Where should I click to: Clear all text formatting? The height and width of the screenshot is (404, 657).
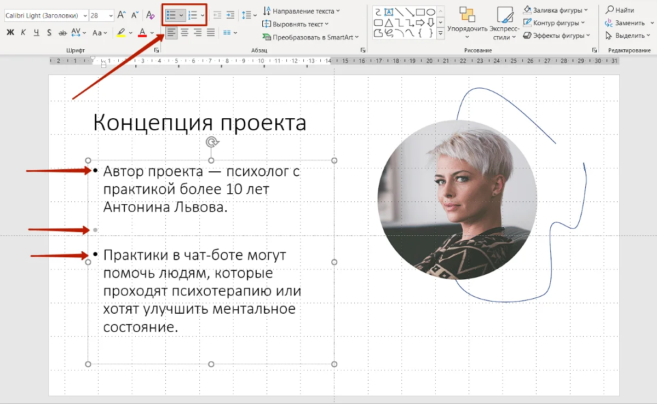[151, 15]
